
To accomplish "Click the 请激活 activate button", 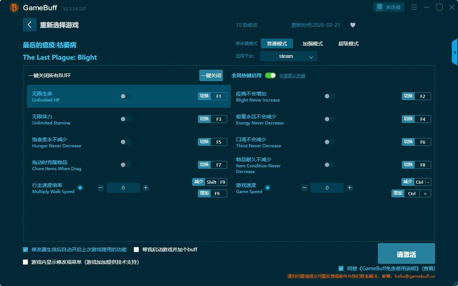I will [x=406, y=253].
